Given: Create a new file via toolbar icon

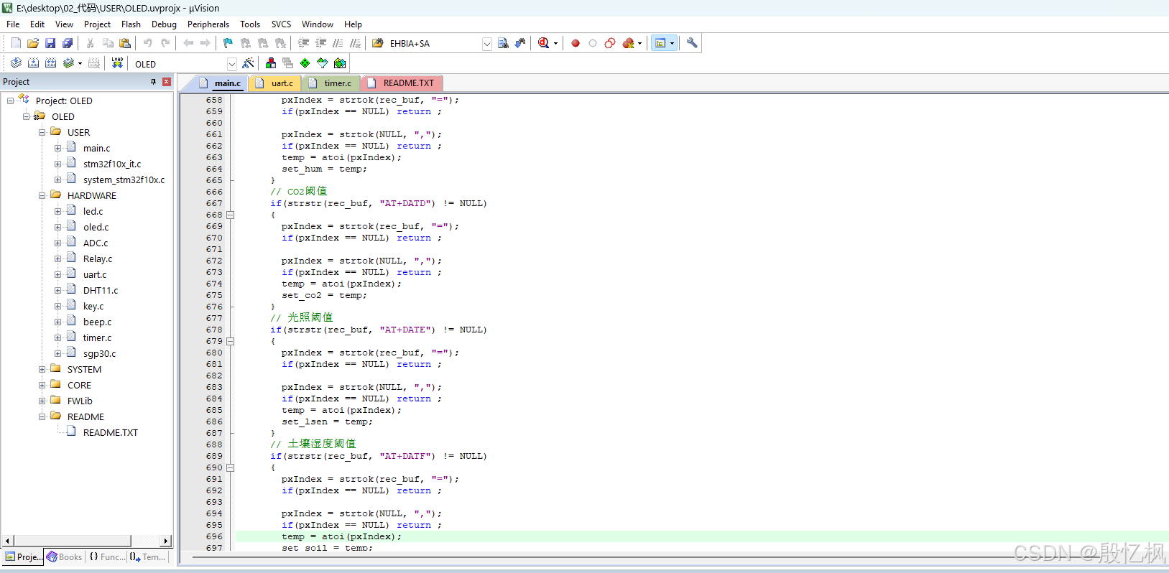Looking at the screenshot, I should tap(16, 43).
